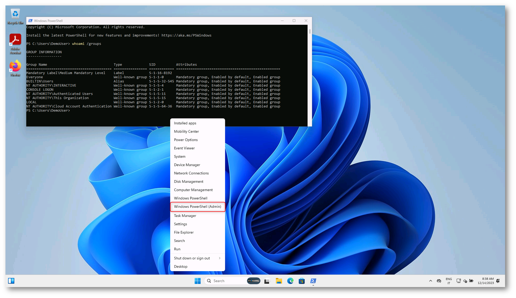Open the notification bell icon

pos(498,281)
